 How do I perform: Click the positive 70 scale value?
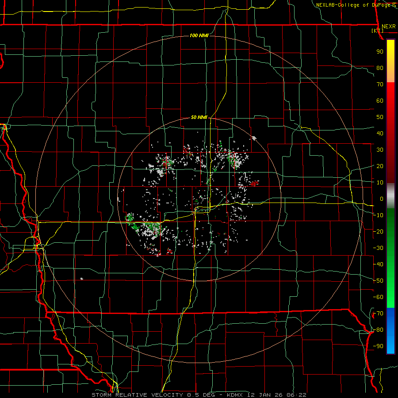pyautogui.click(x=380, y=84)
